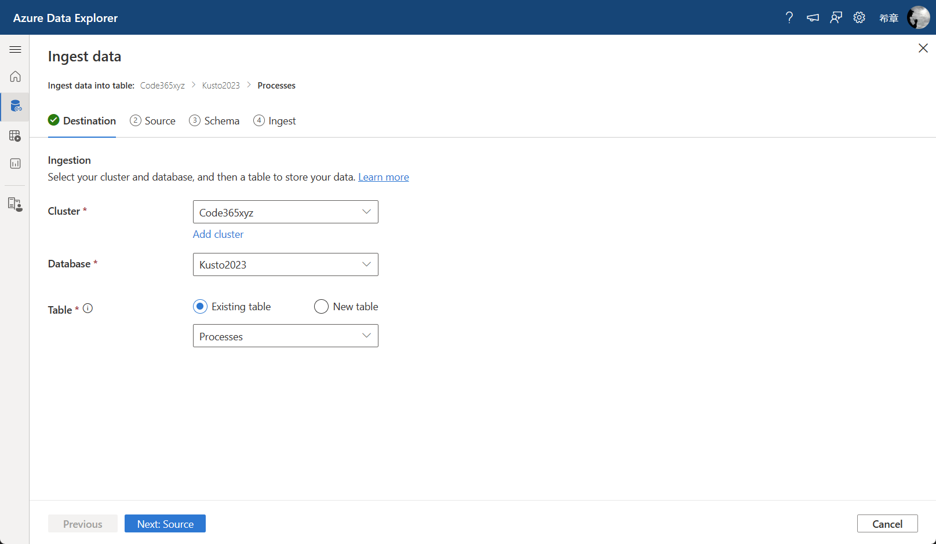Viewport: 936px width, 544px height.
Task: Click Kusto2023 in the breadcrumb
Action: (221, 86)
